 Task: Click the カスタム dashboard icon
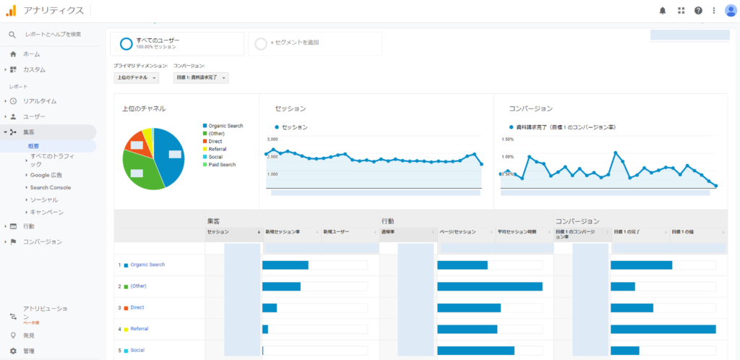[13, 69]
